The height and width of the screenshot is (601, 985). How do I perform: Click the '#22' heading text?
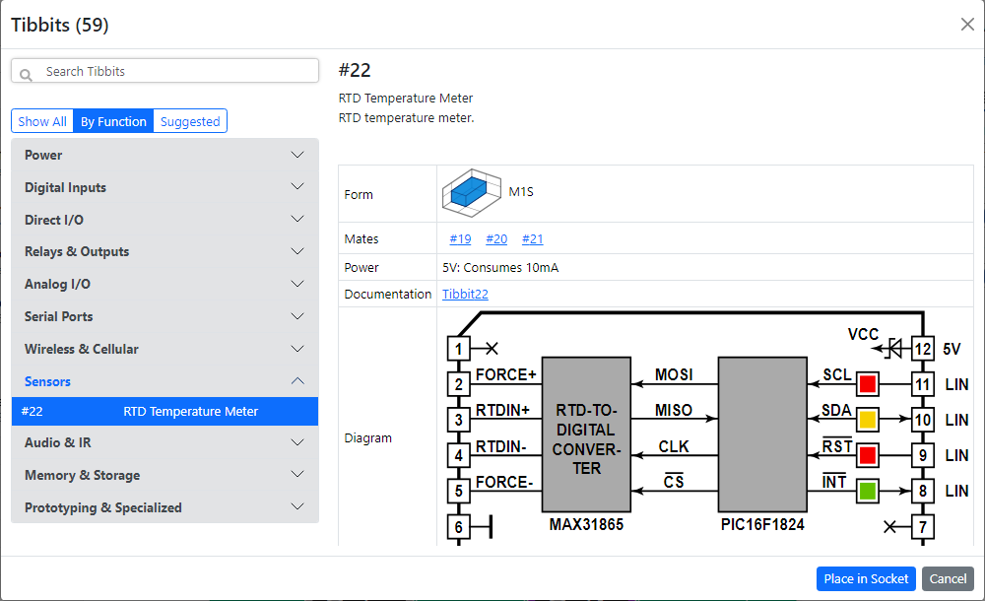tap(355, 70)
